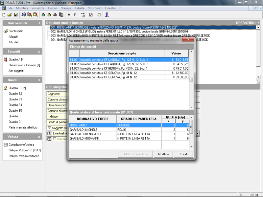Screen dimensions: 263x197
Task: Collapse the Quadri panel
Action: pyautogui.click(x=39, y=80)
